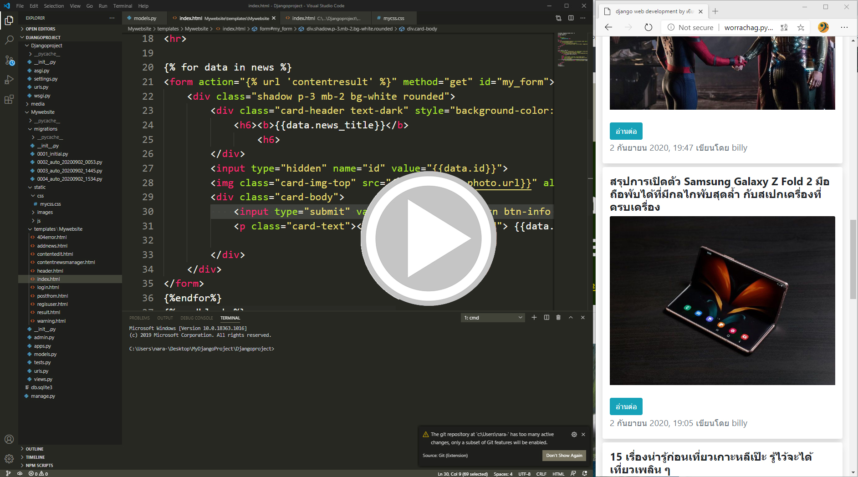This screenshot has height=477, width=858.
Task: Click the 'Don't Show Again' notification button
Action: pos(564,455)
